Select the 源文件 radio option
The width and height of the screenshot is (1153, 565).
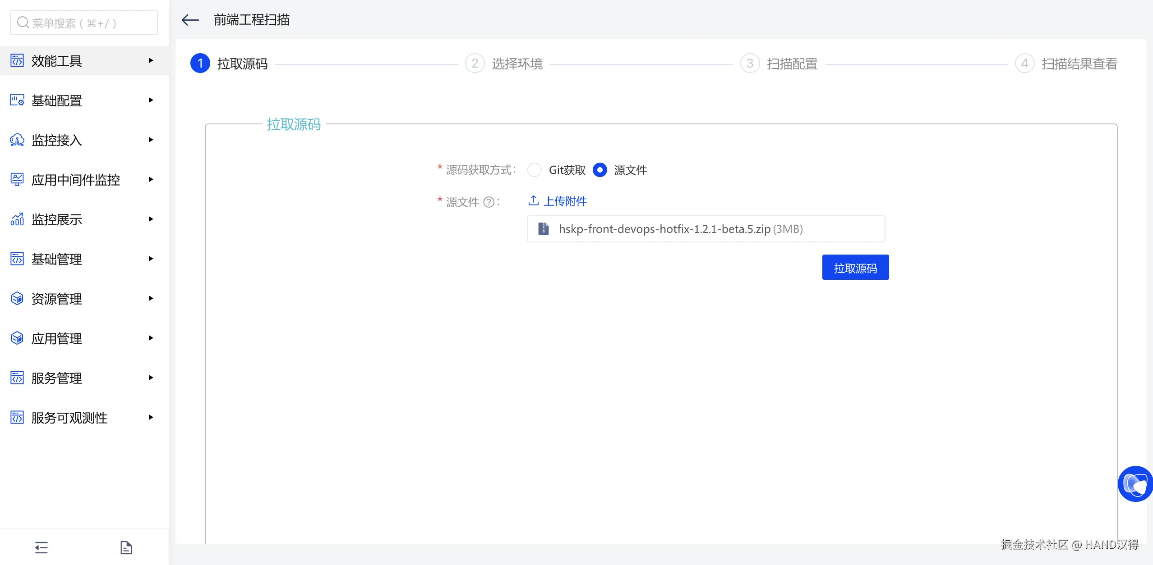(x=600, y=170)
